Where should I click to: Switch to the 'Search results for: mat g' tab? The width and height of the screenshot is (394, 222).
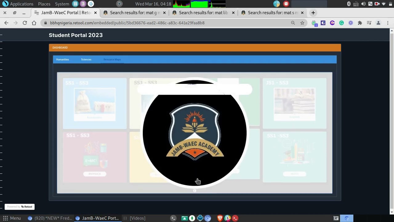(135, 13)
